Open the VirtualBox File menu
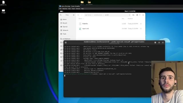The width and height of the screenshot is (183, 103). coord(60,9)
